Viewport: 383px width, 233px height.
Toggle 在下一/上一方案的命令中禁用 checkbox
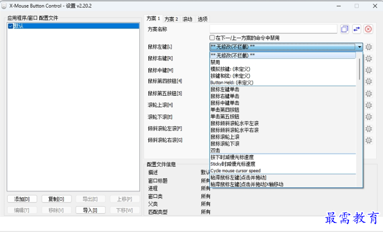(x=212, y=38)
